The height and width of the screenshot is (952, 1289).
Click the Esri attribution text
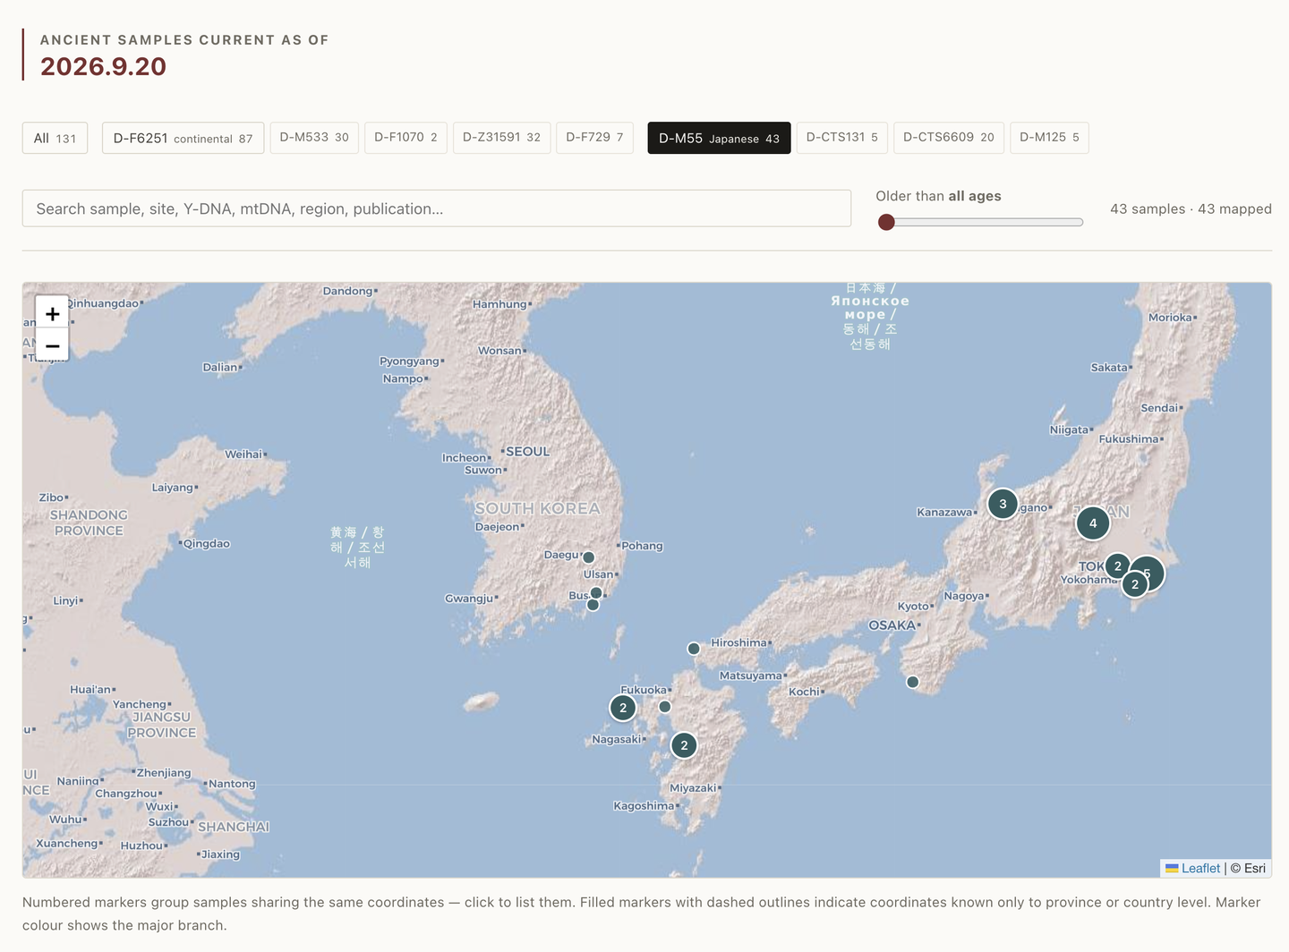pos(1248,868)
